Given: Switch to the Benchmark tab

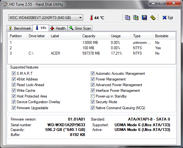Looking at the screenshot, I should (x=20, y=28).
